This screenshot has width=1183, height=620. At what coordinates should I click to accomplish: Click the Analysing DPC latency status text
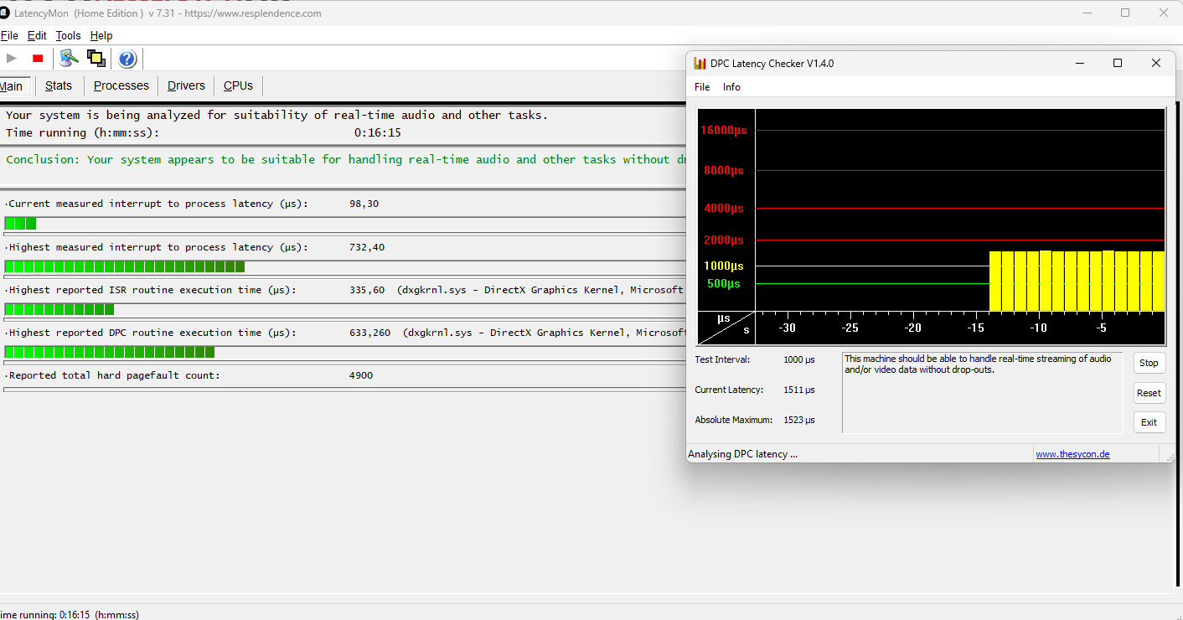click(742, 454)
